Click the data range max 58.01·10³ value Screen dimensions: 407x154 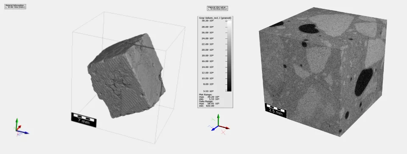tap(214, 103)
